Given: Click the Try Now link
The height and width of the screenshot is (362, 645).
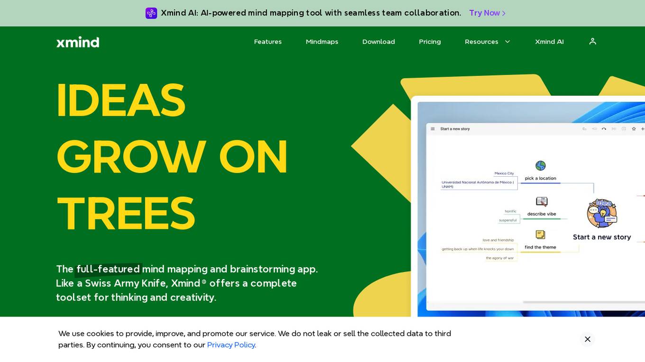Looking at the screenshot, I should (x=488, y=13).
